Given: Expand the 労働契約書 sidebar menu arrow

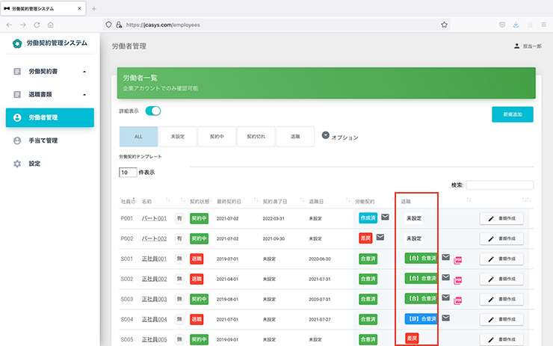Looking at the screenshot, I should pyautogui.click(x=84, y=72).
